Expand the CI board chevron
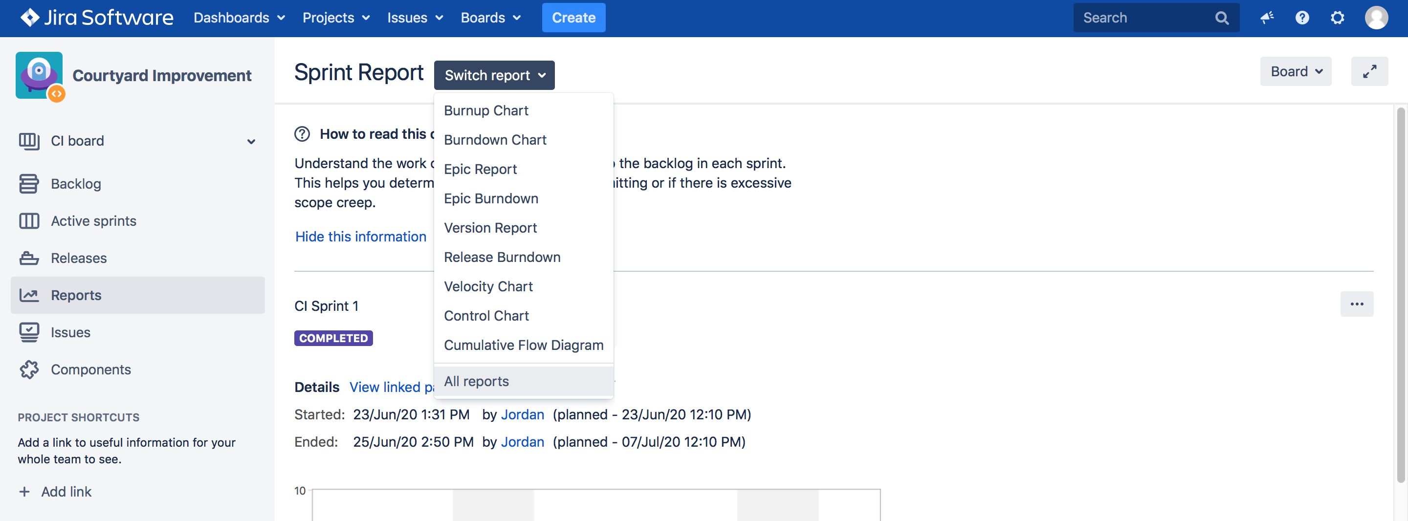The height and width of the screenshot is (521, 1408). (251, 142)
